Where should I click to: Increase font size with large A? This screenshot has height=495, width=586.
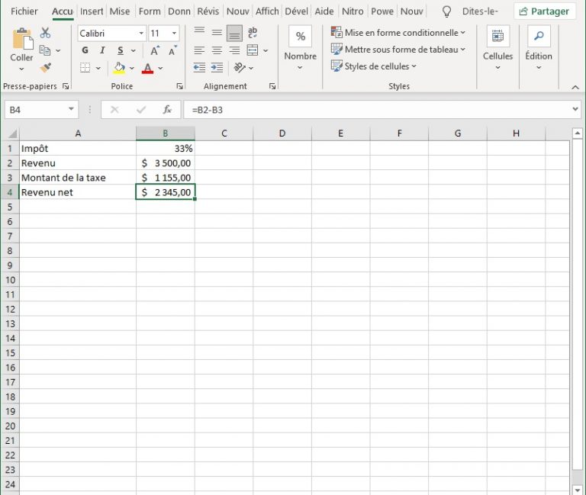coord(155,50)
